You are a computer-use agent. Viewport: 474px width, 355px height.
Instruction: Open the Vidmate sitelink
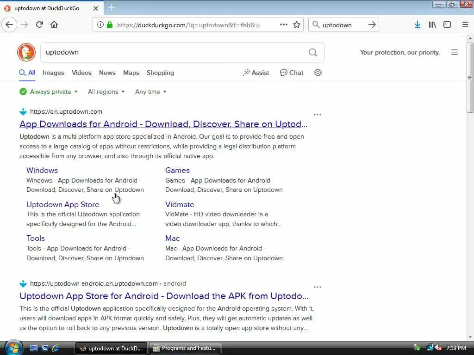pos(180,204)
